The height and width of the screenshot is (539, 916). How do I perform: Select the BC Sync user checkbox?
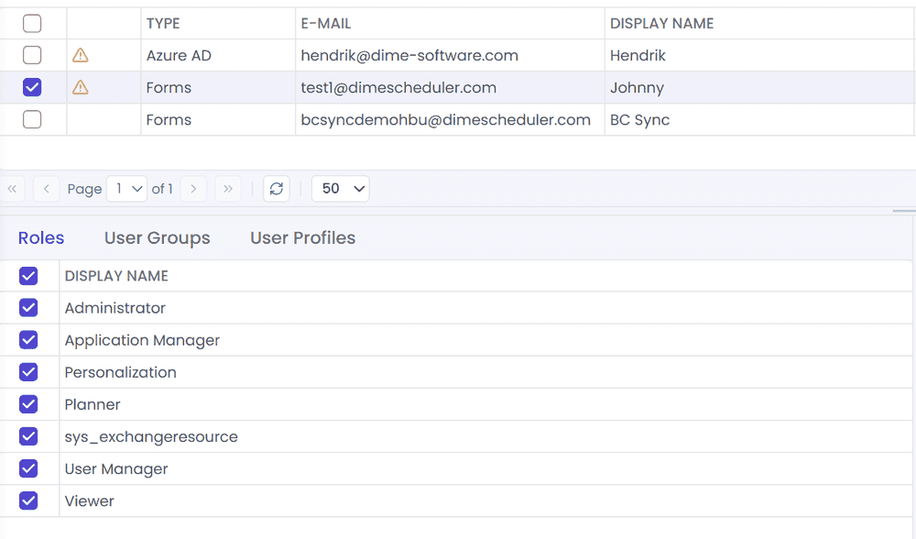[x=32, y=120]
